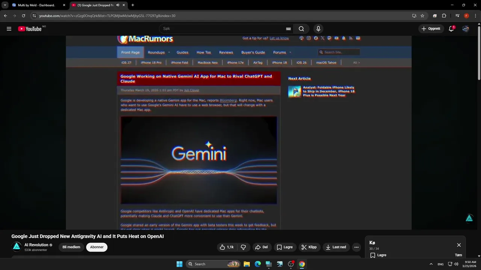Click the Chrome icon in the taskbar
Image resolution: width=481 pixels, height=270 pixels.
pos(302,264)
